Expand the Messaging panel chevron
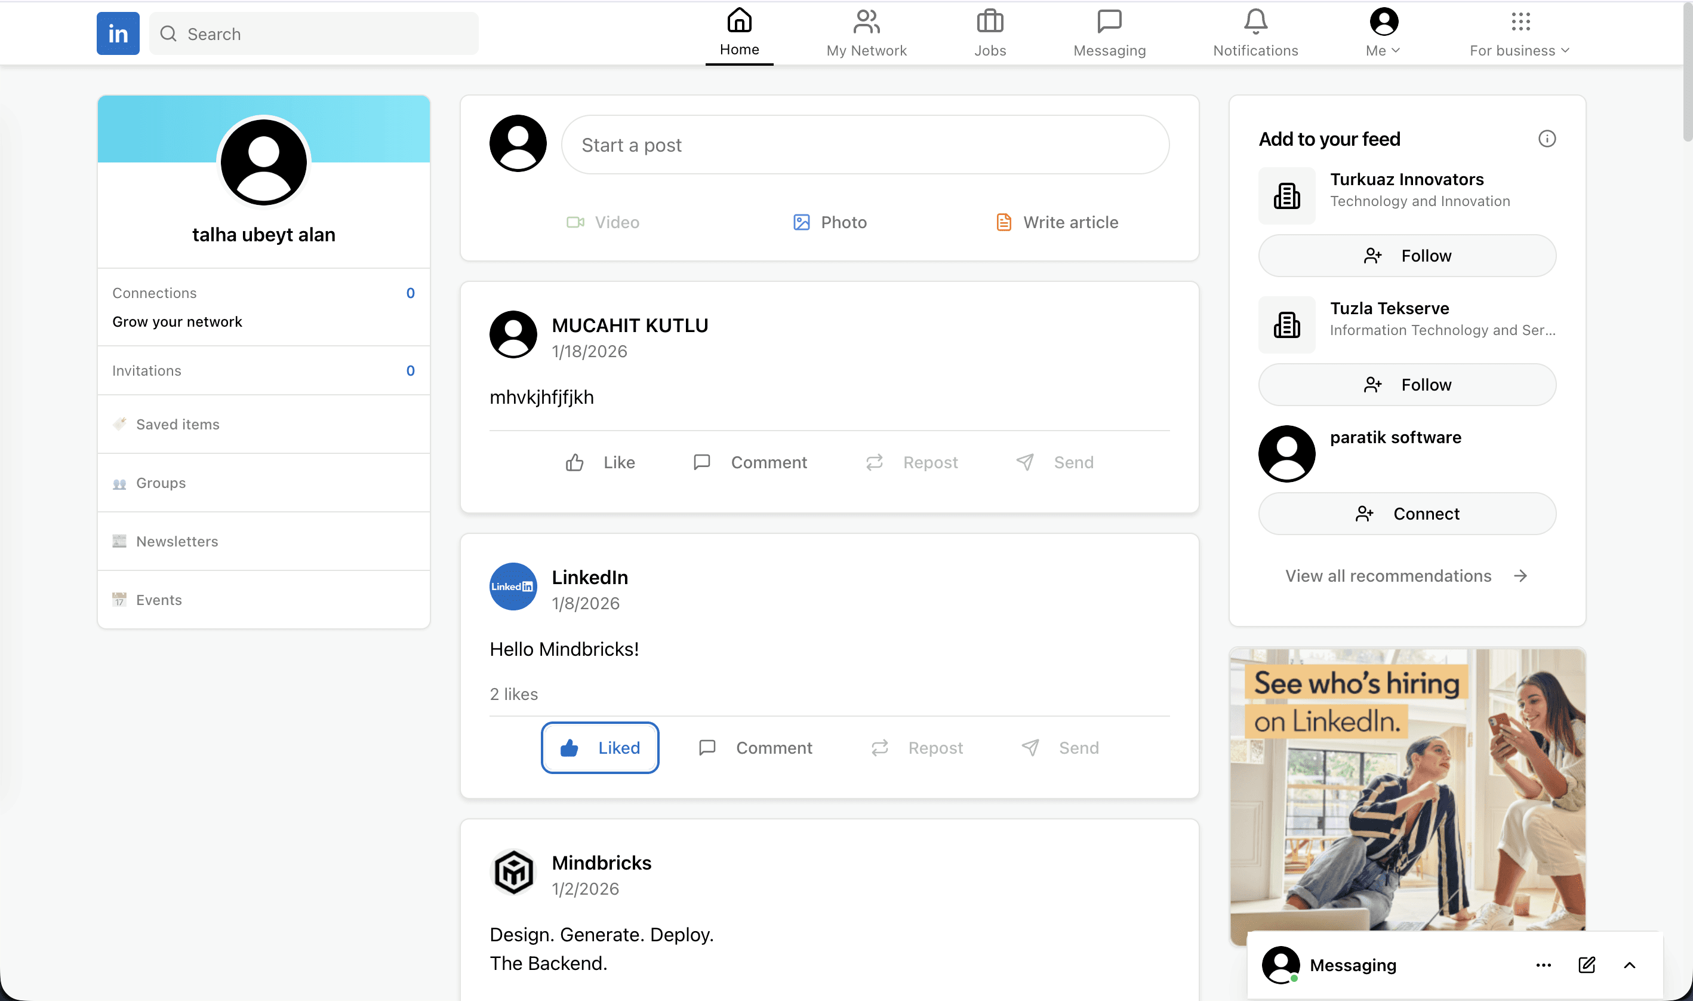Viewport: 1693px width, 1001px height. pos(1629,965)
